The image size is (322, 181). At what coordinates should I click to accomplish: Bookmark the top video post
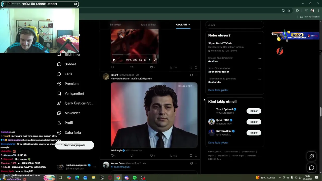pos(191,67)
